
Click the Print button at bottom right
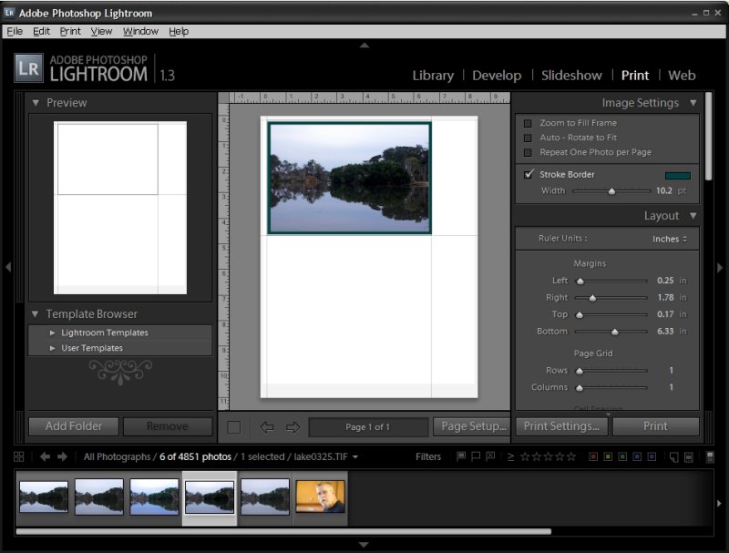[655, 426]
